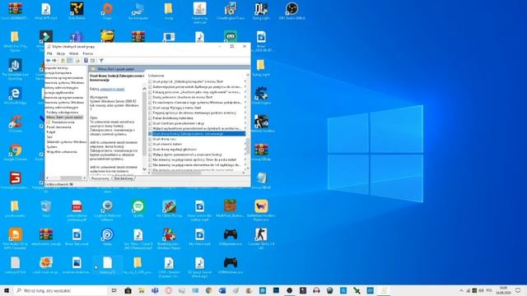This screenshot has width=527, height=296.
Task: Click the taskbar clock and date
Action: [x=503, y=290]
